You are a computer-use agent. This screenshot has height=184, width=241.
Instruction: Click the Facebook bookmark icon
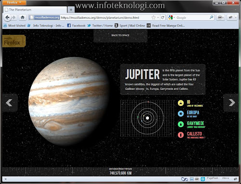coord(69,26)
